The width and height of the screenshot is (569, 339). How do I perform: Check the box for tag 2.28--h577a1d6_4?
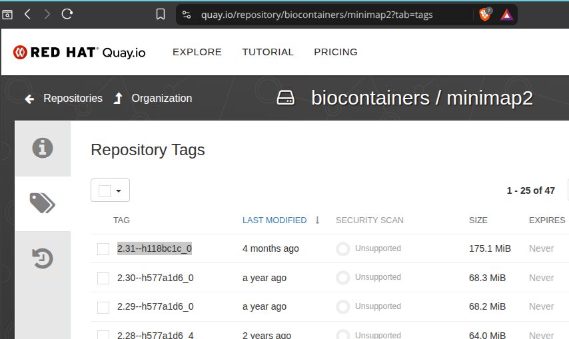pyautogui.click(x=103, y=334)
